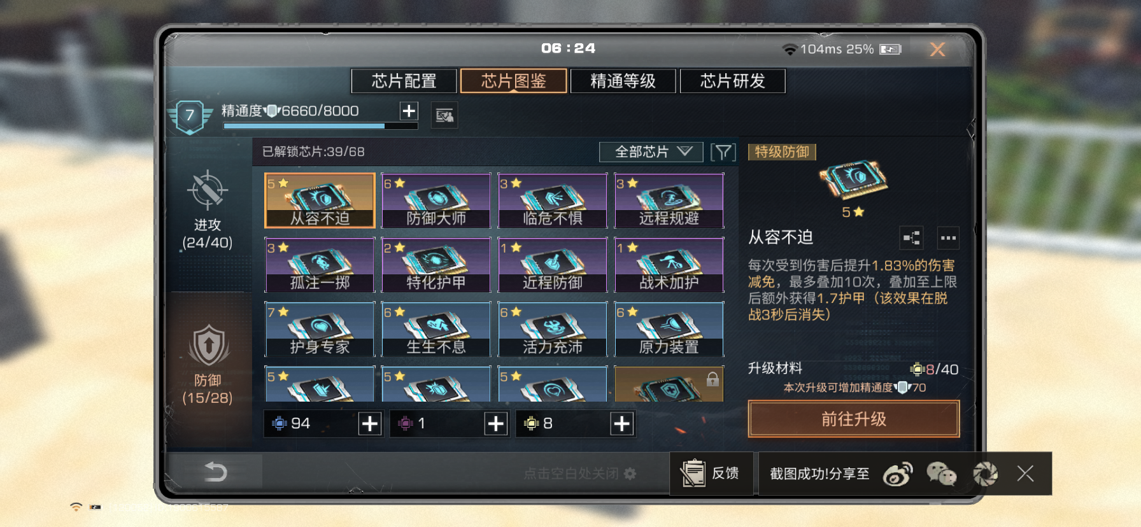The width and height of the screenshot is (1141, 527).
Task: Click the chip tree branch icon
Action: [x=911, y=238]
